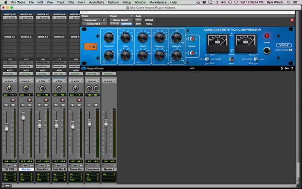Open Side Mic L group assignment dropdown
This screenshot has height=189, width=302.
43,81
